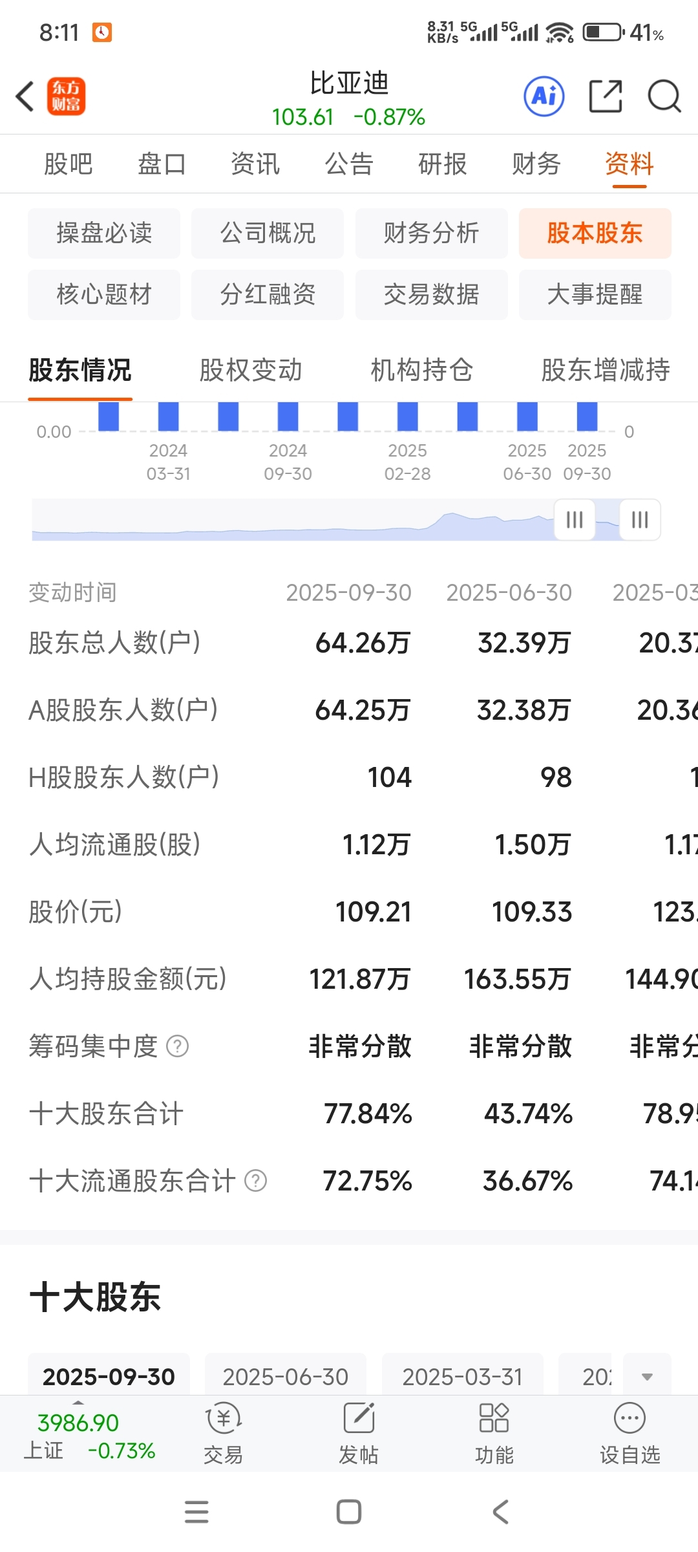The height and width of the screenshot is (1552, 698).
Task: Tap the back arrow icon
Action: (25, 97)
